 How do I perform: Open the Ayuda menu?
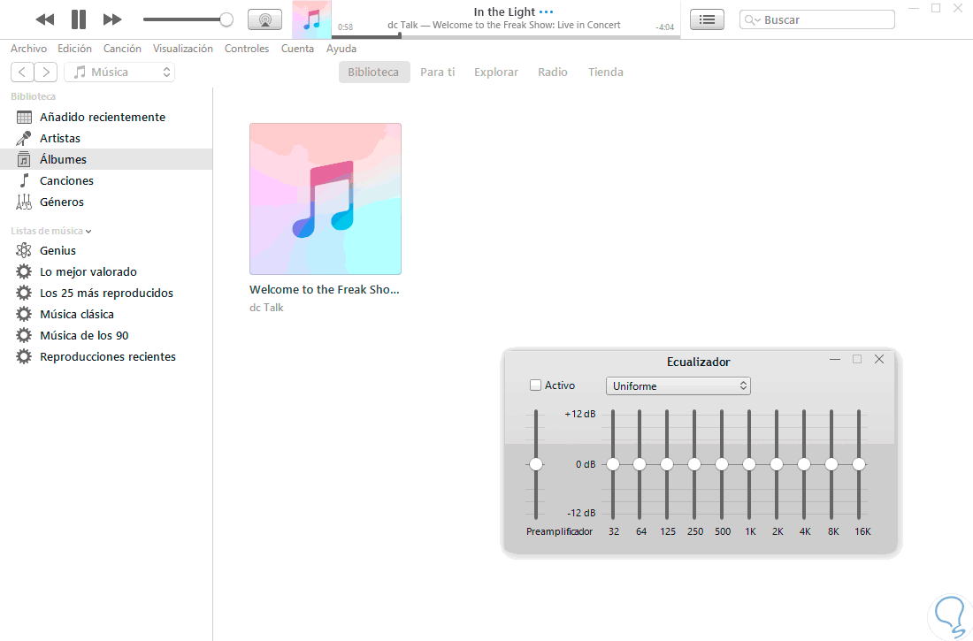pos(341,49)
